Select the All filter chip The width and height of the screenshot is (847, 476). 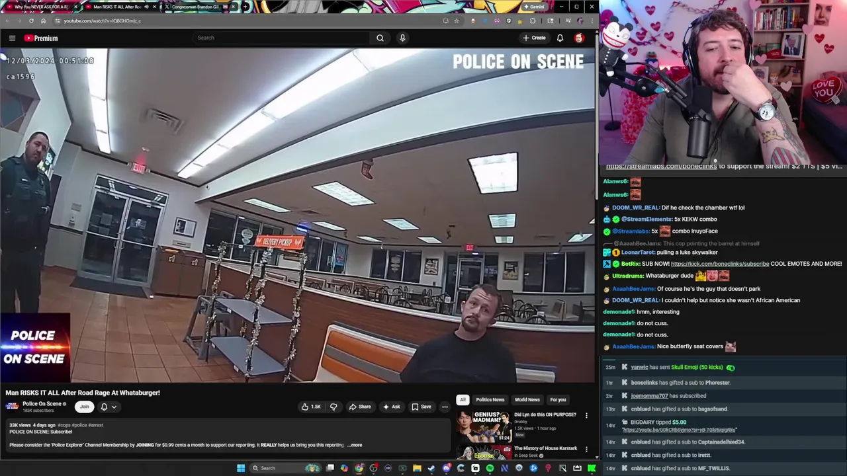[463, 399]
